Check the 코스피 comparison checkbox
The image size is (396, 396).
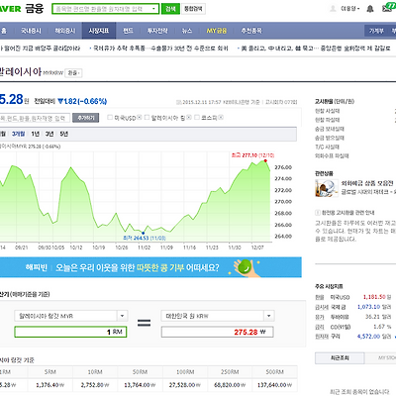[197, 117]
